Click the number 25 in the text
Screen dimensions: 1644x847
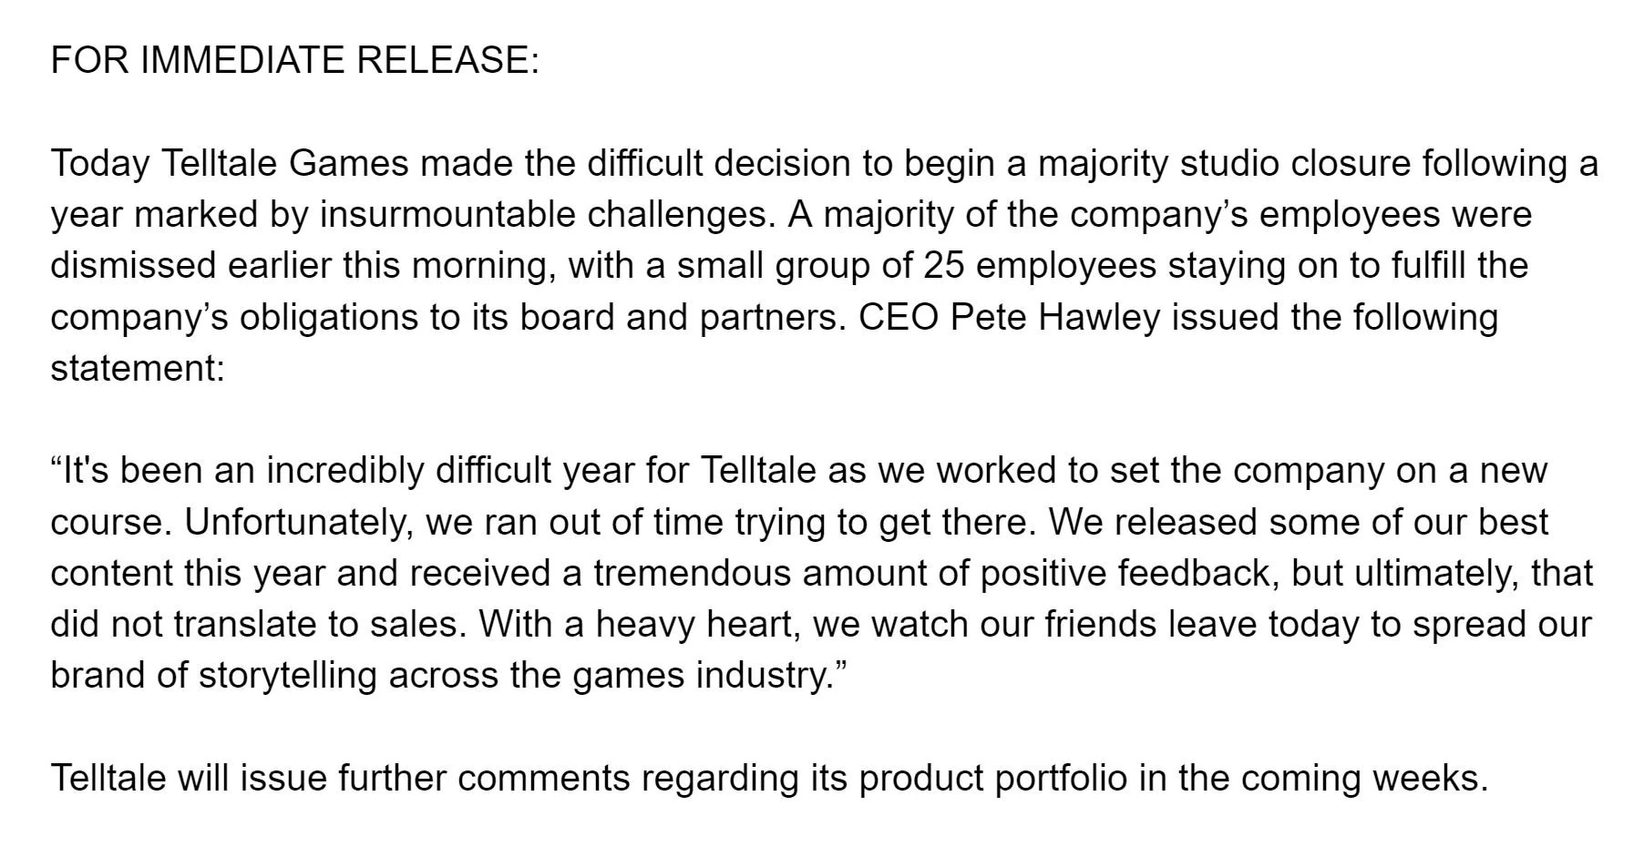tap(944, 266)
